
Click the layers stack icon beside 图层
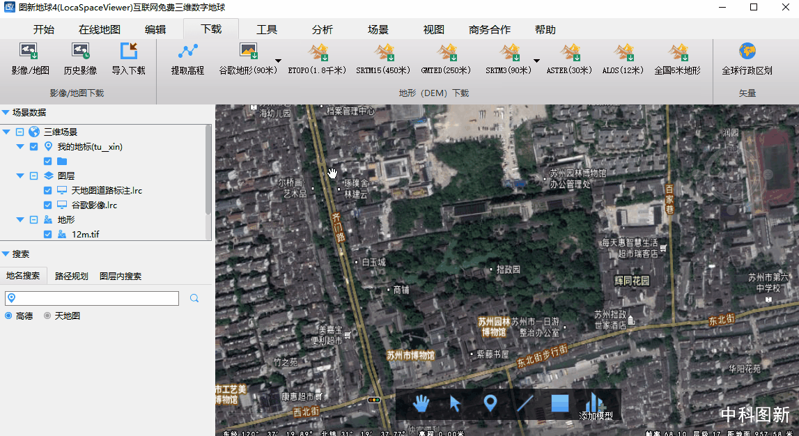48,176
